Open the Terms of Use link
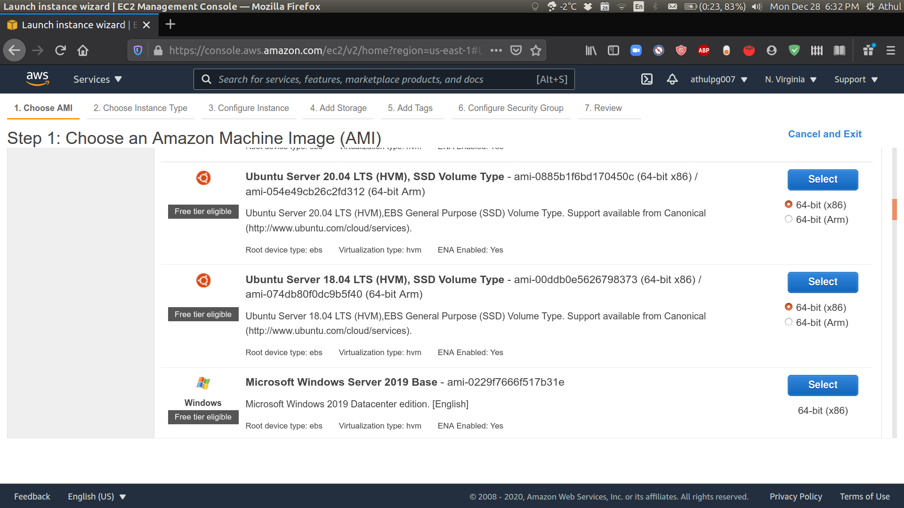The image size is (904, 508). coord(864,497)
